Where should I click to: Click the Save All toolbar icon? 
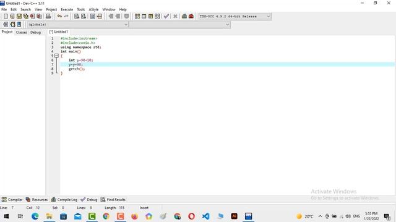coord(26,17)
